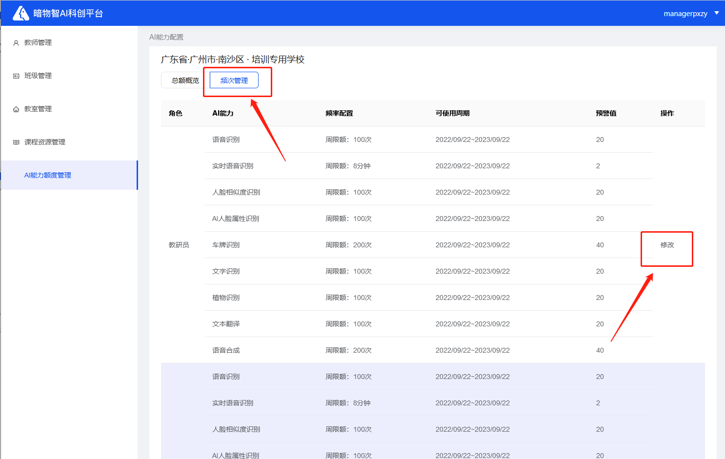Click warning value 20 in 文字识别 row

point(600,271)
